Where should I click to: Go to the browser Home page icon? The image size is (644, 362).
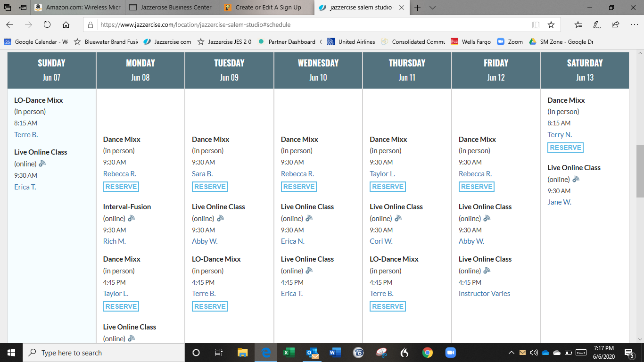click(x=66, y=25)
